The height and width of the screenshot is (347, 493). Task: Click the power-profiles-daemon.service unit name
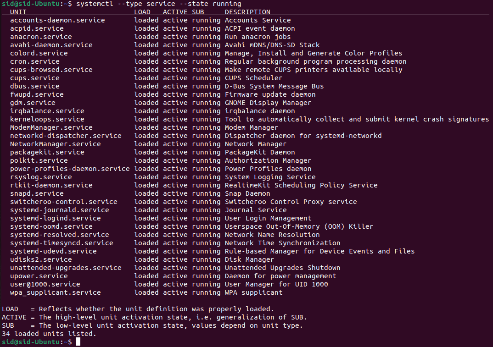70,169
